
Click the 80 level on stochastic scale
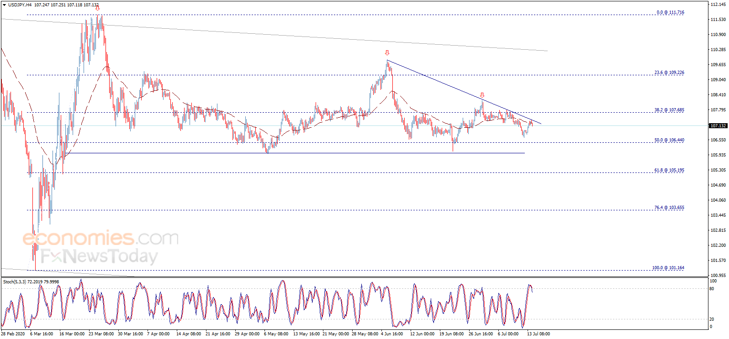tap(712, 289)
